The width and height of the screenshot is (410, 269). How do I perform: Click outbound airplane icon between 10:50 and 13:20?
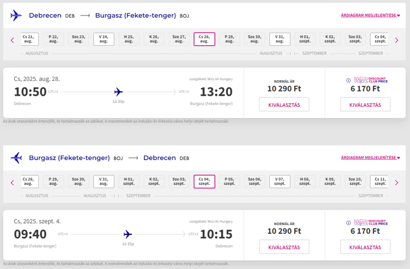click(x=119, y=92)
